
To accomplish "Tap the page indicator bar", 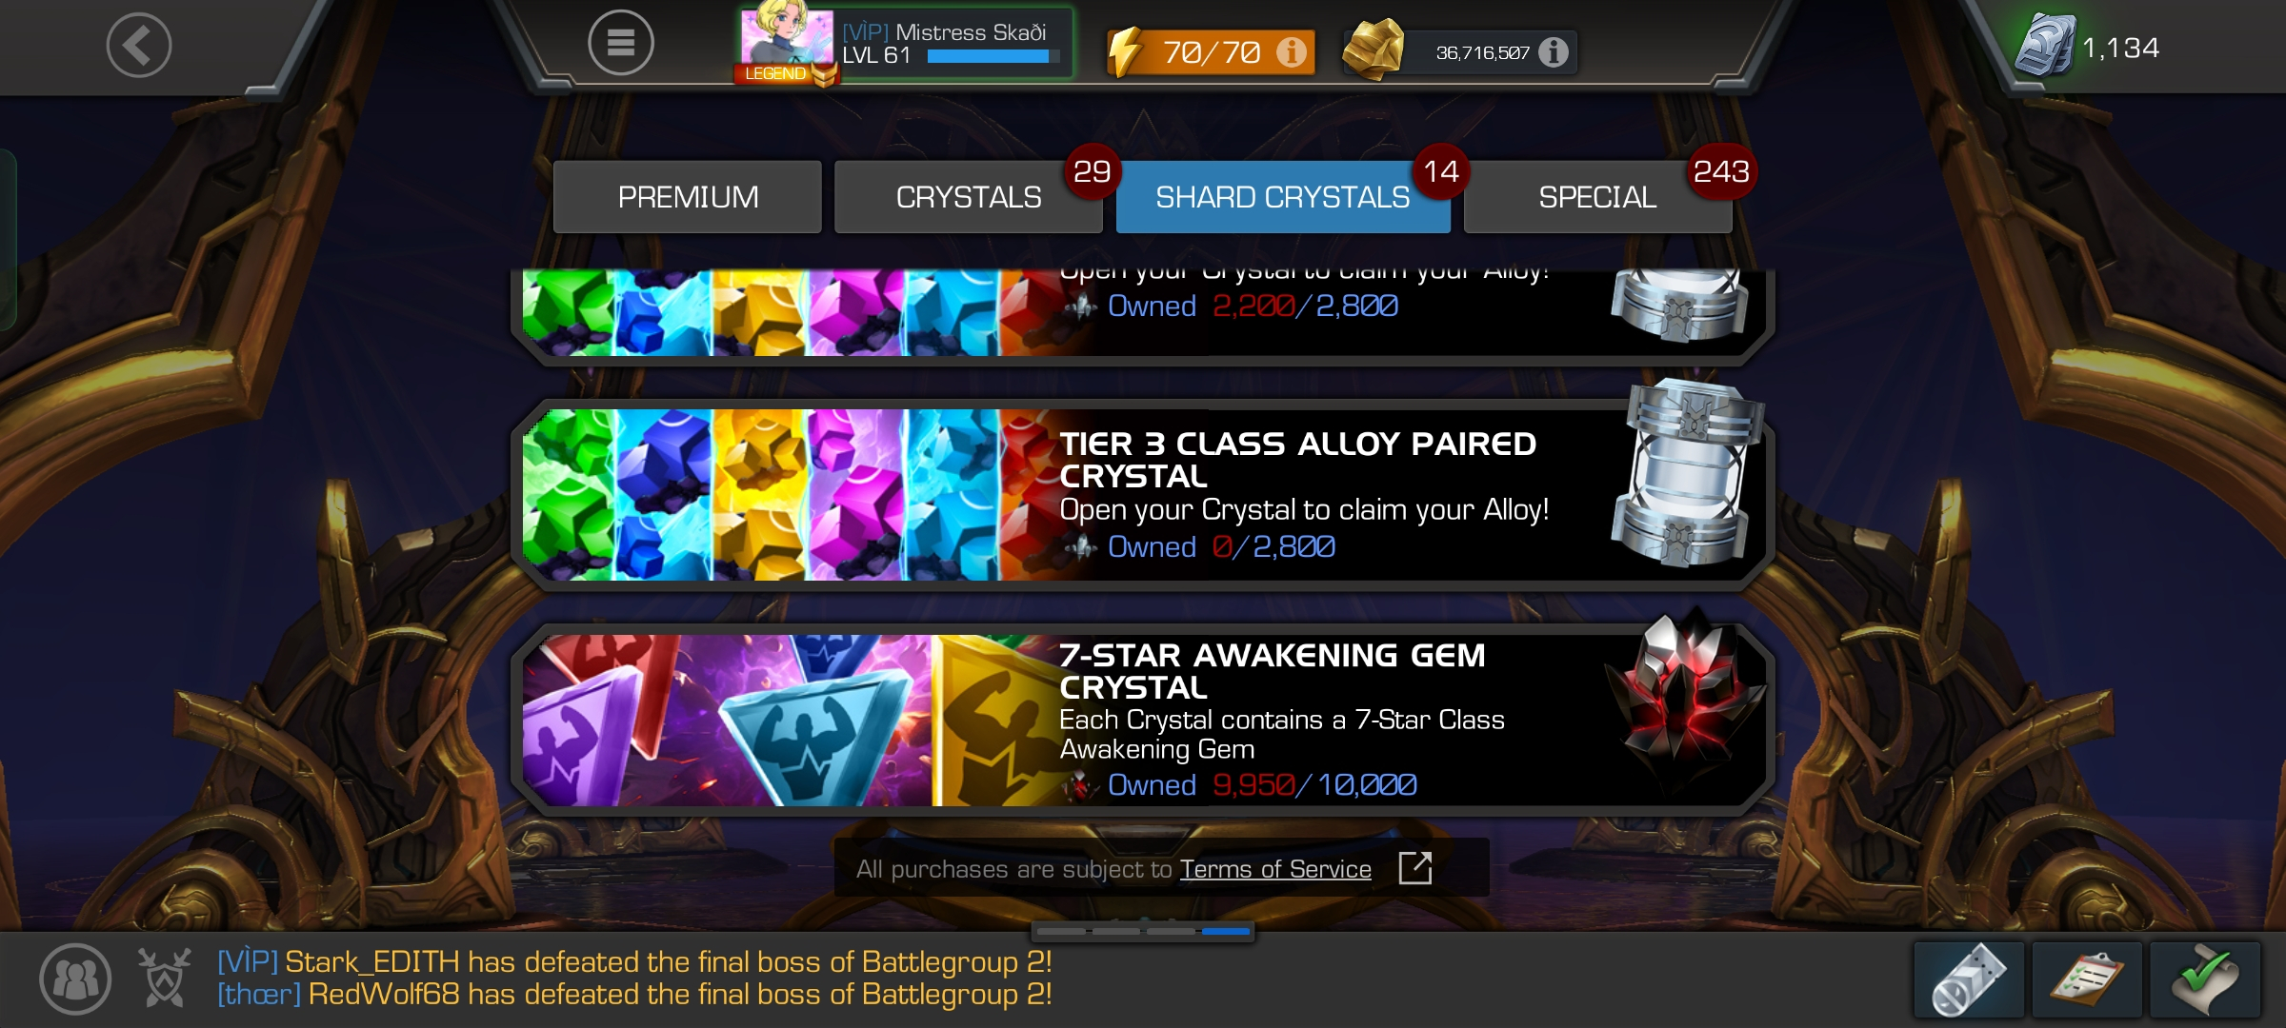I will 1143,932.
